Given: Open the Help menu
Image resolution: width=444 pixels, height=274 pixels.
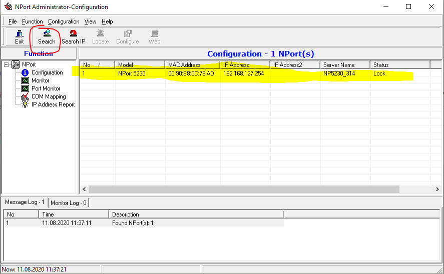Looking at the screenshot, I should tap(107, 21).
